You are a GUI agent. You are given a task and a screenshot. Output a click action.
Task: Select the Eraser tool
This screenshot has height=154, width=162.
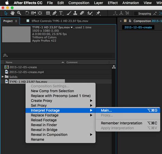click(x=82, y=13)
